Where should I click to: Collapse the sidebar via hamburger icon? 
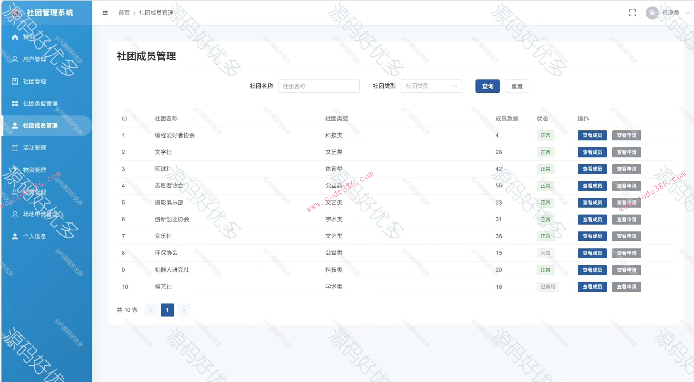(x=105, y=13)
